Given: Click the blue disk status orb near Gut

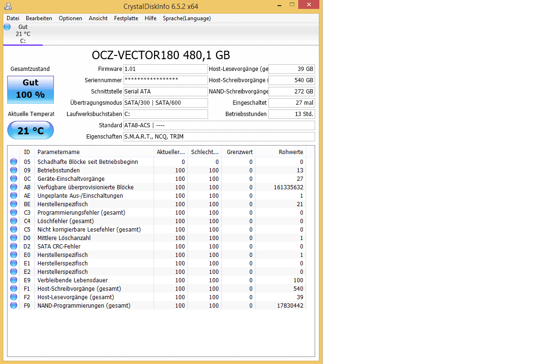Looking at the screenshot, I should (7, 27).
